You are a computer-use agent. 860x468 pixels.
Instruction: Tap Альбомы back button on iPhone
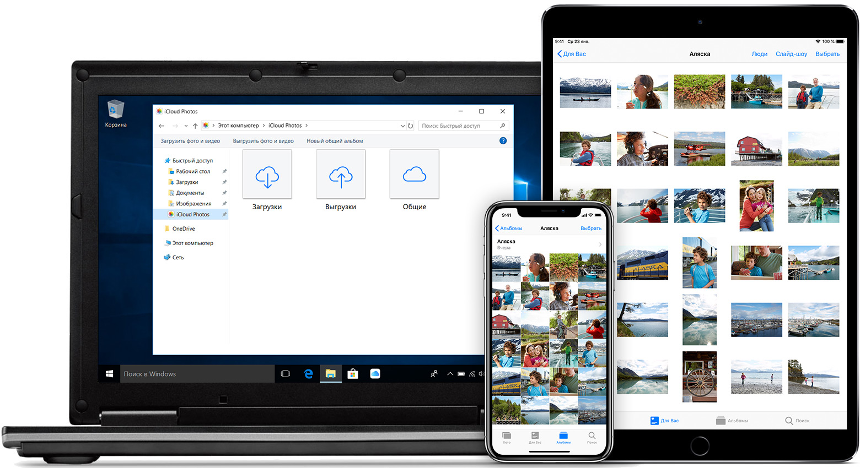[x=509, y=228]
